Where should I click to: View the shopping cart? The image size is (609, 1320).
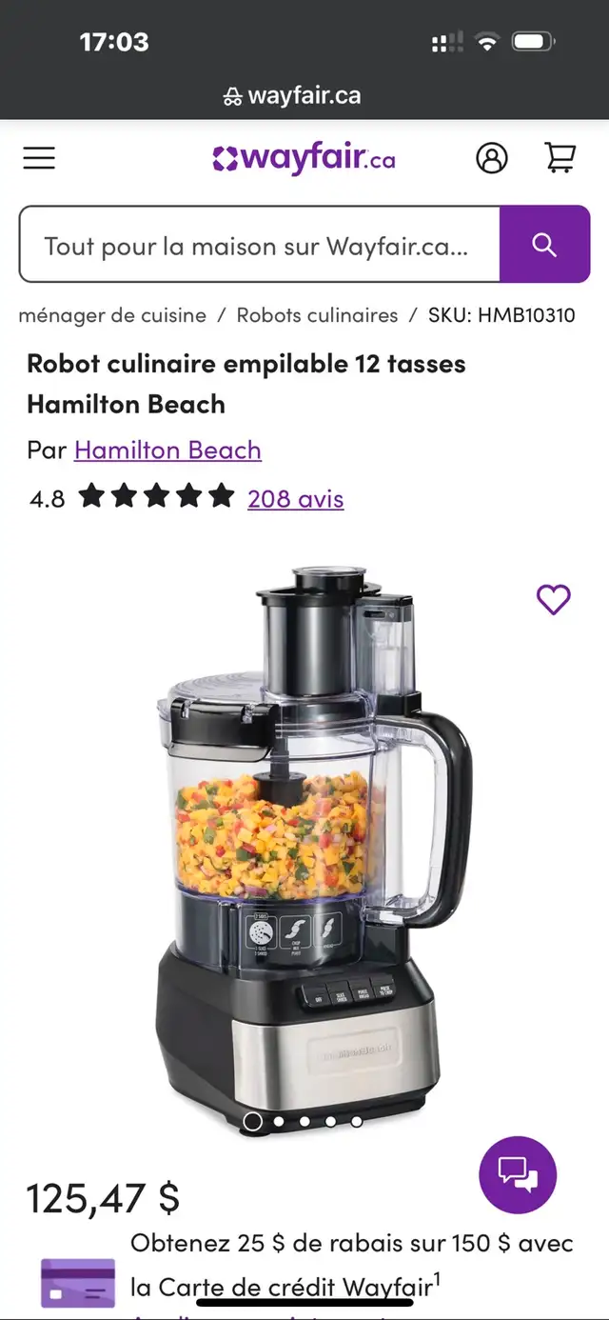pos(560,157)
